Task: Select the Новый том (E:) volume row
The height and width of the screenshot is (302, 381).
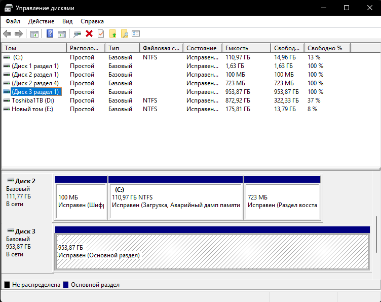Action: click(32, 109)
